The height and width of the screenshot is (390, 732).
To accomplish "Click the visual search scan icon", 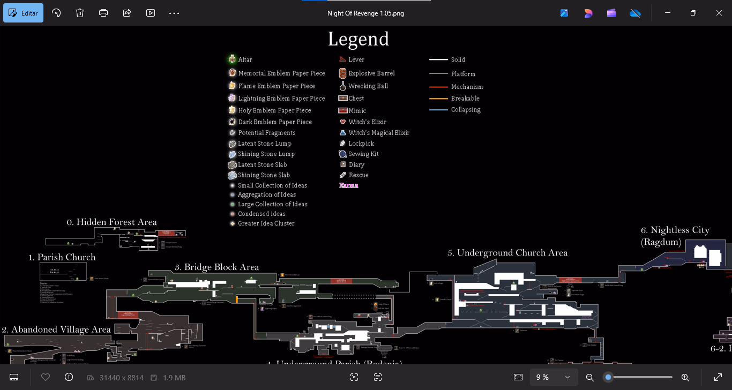I will (x=354, y=377).
